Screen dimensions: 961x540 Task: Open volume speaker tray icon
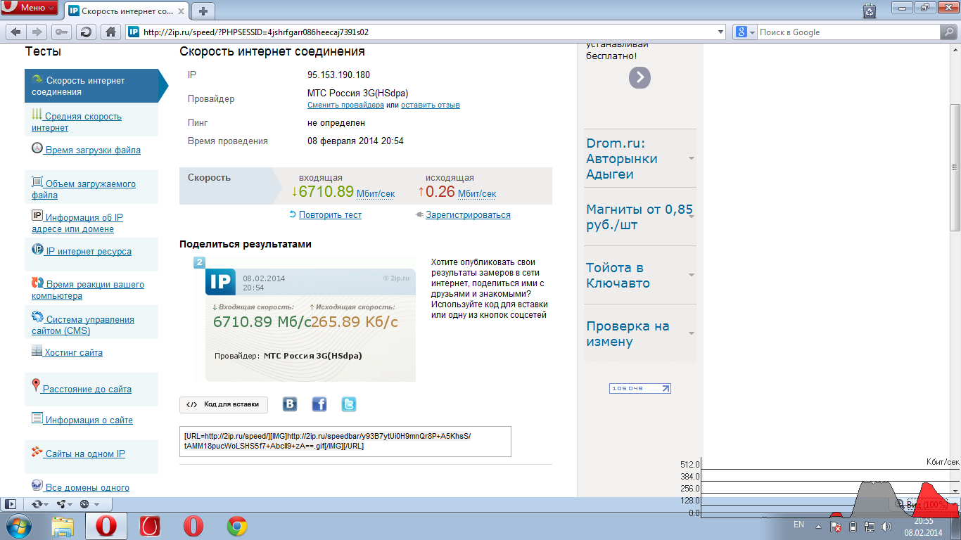(886, 526)
